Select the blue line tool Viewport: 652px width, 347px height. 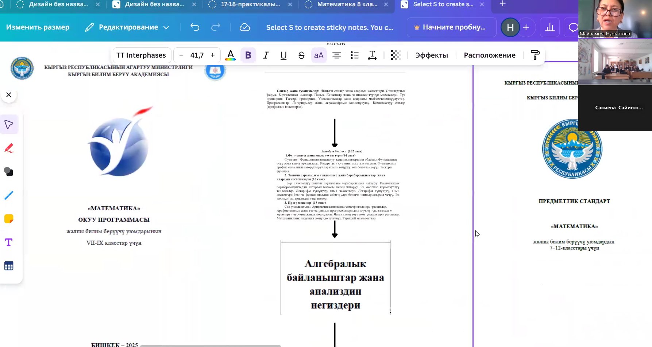coord(9,195)
